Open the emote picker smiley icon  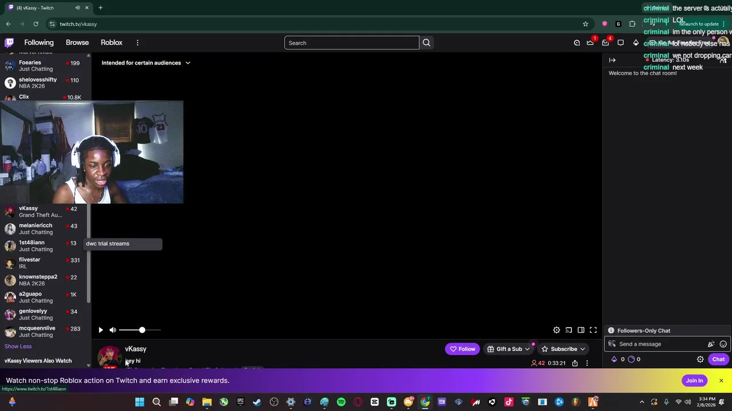point(723,344)
